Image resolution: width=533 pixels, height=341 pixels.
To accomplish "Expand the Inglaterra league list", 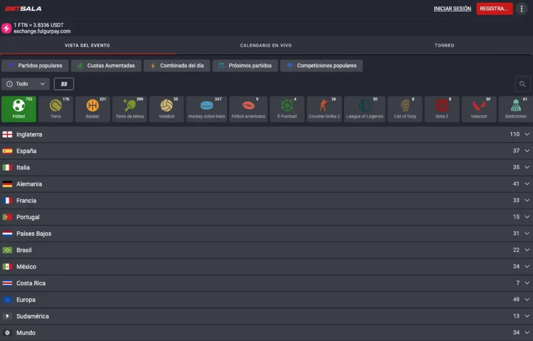I will click(x=266, y=134).
